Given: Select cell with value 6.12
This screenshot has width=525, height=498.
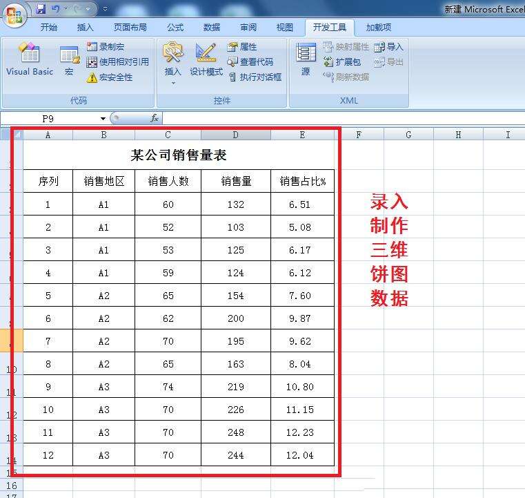Looking at the screenshot, I should point(302,272).
